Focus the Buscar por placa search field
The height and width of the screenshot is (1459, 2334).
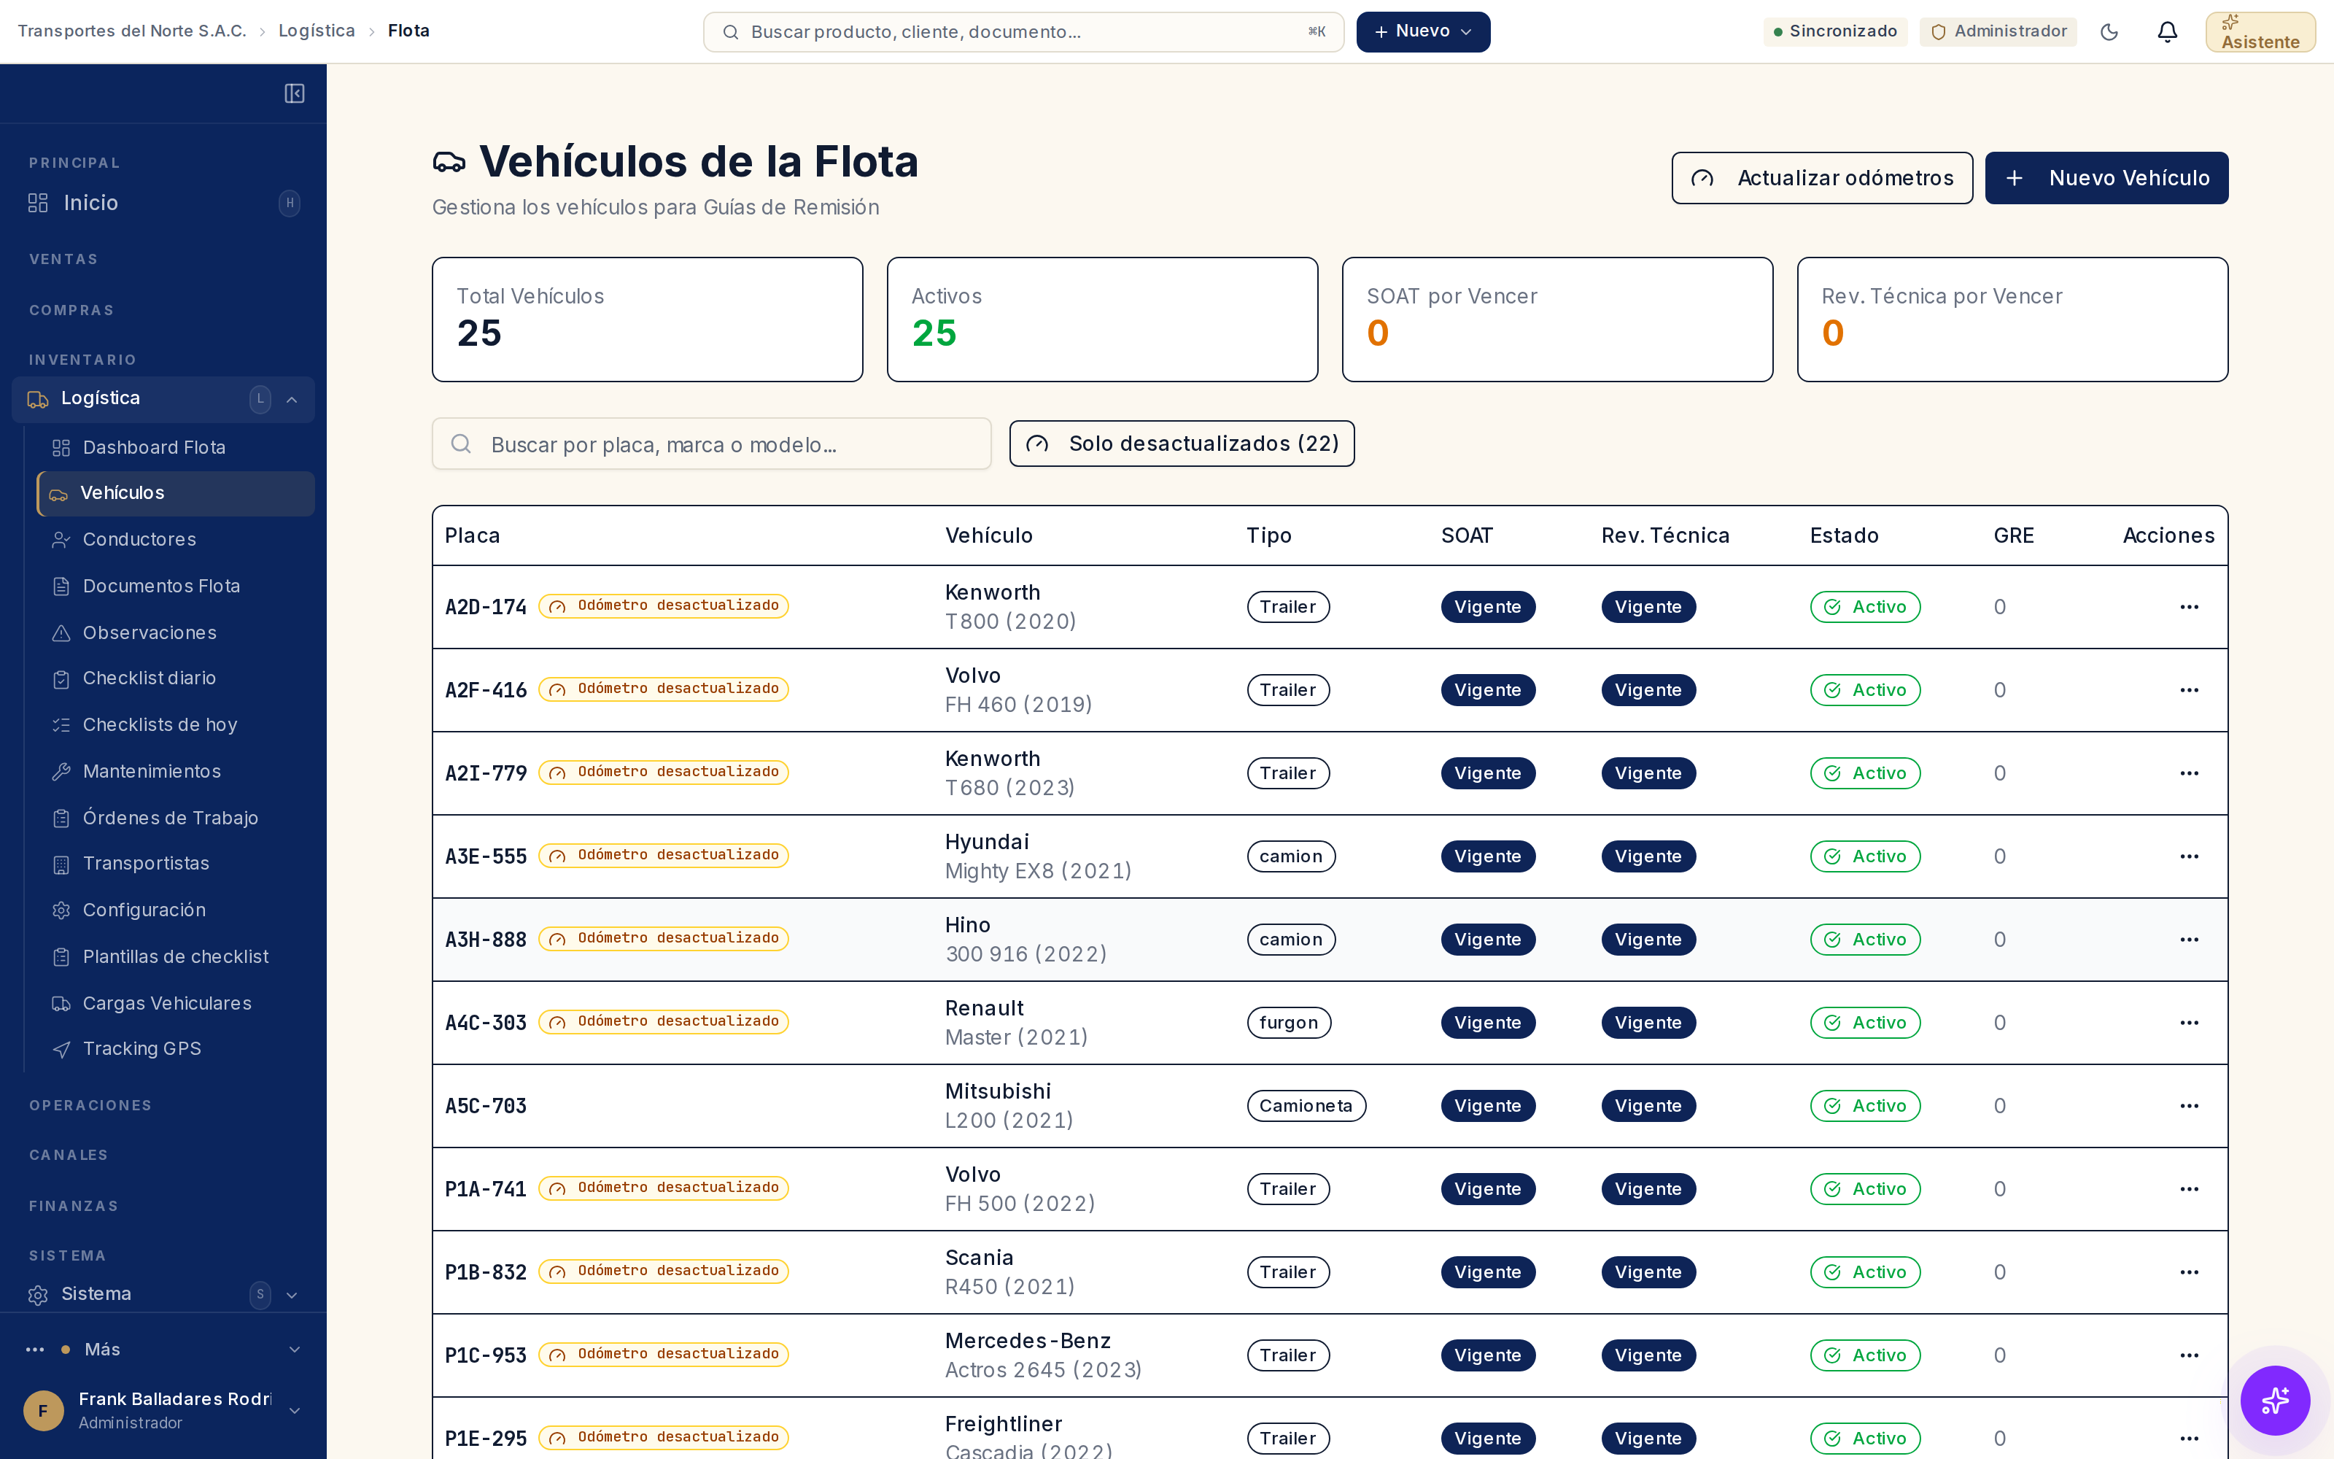[x=712, y=444]
